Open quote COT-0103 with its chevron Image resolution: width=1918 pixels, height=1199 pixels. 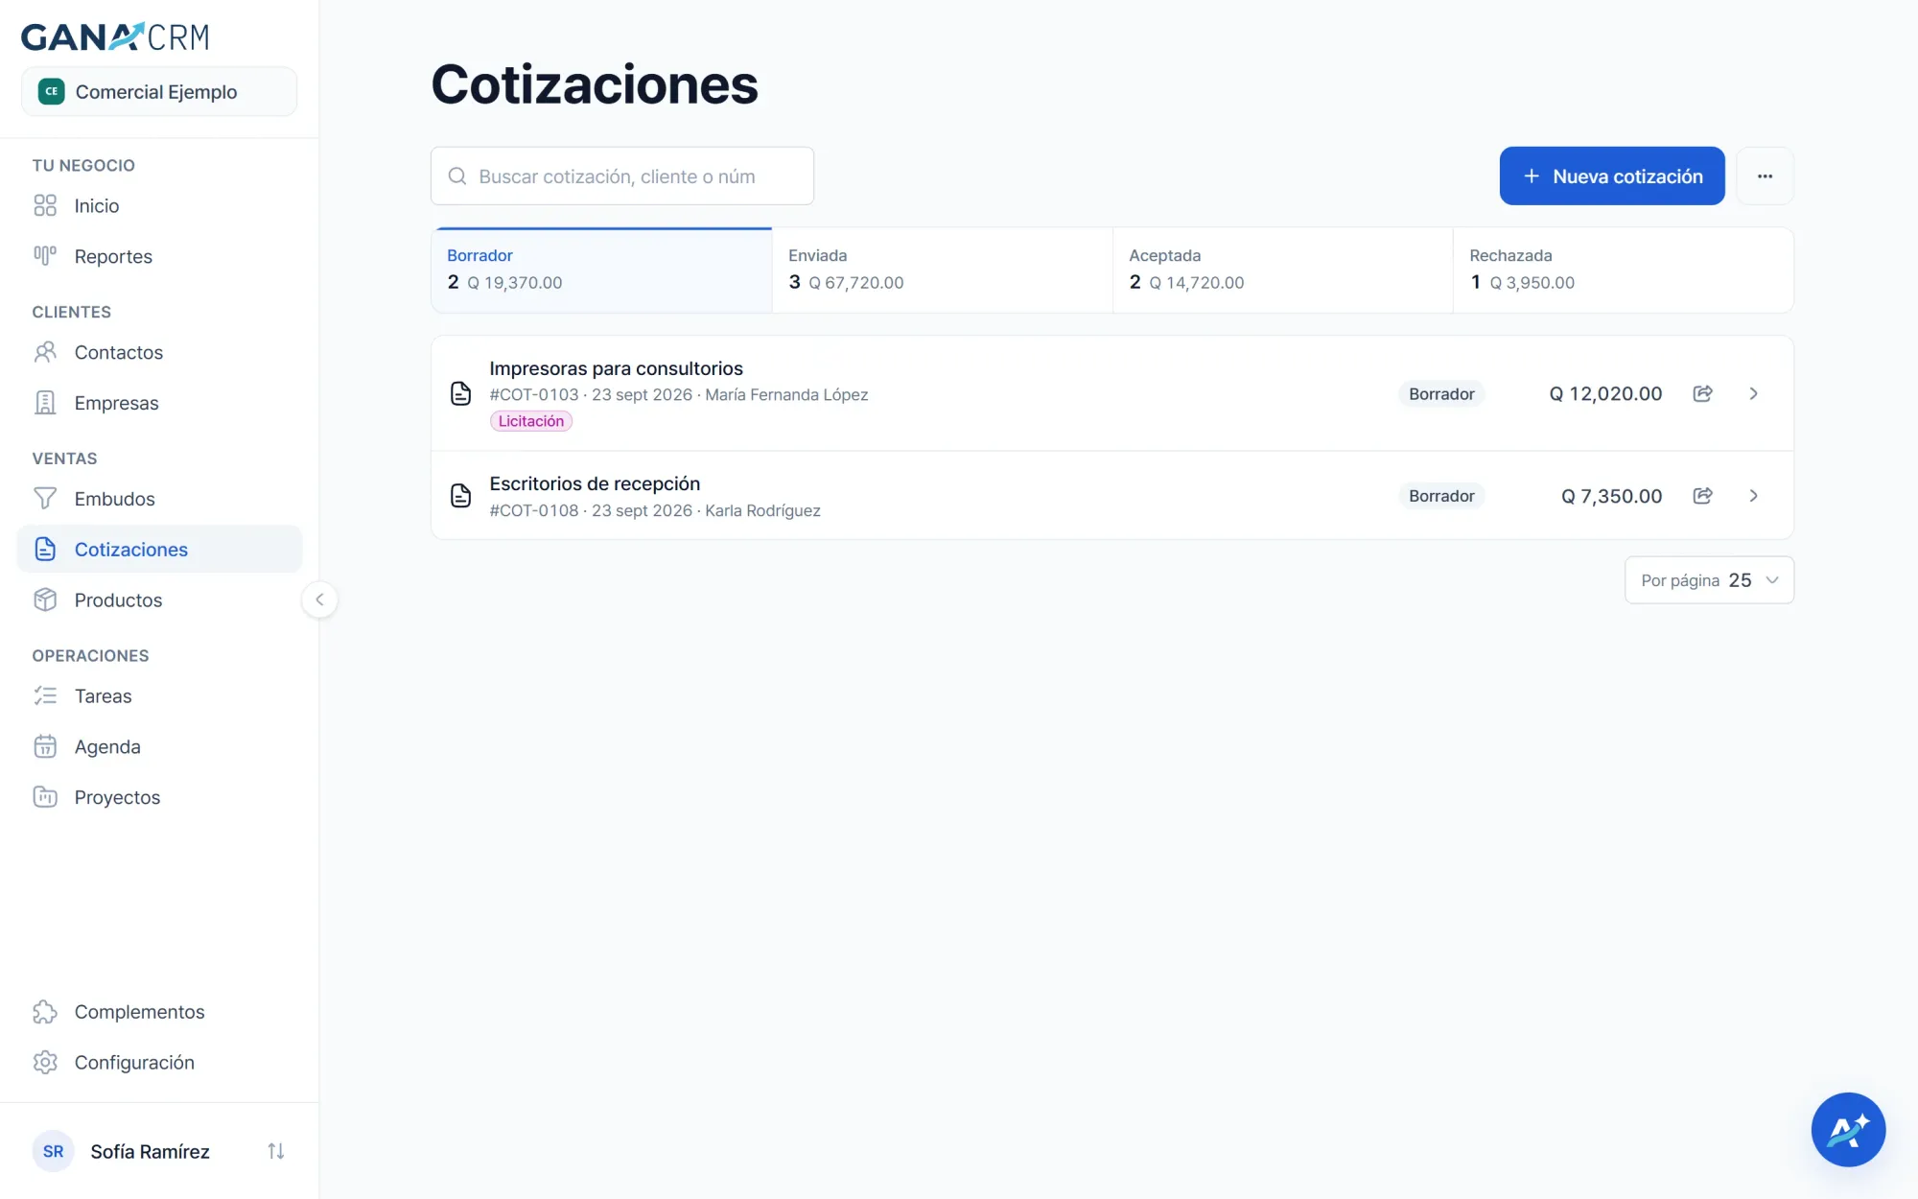tap(1753, 393)
